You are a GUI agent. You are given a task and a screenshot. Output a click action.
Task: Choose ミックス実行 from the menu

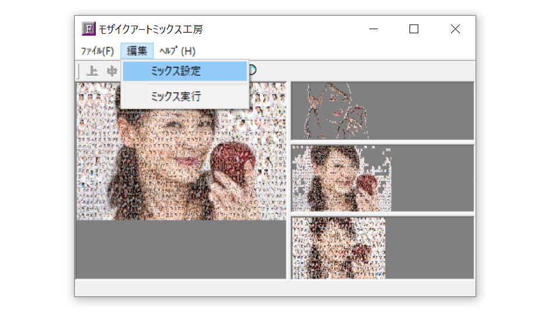185,96
